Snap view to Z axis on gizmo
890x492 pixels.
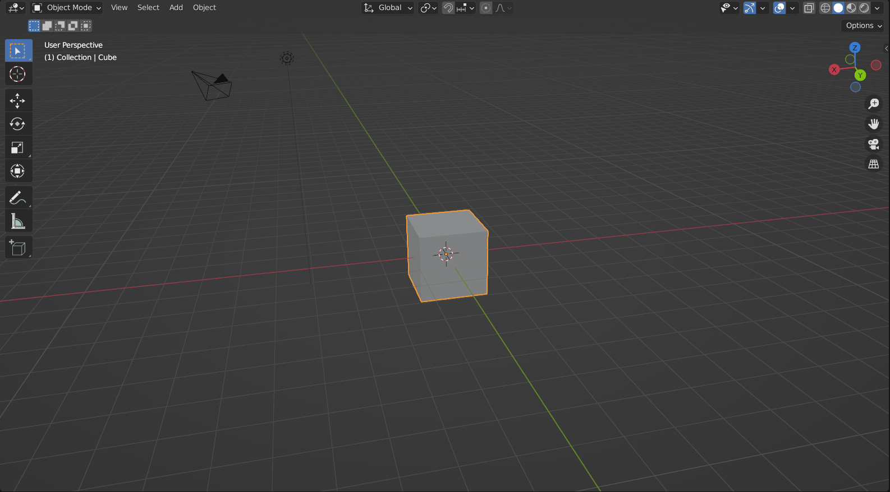pyautogui.click(x=855, y=48)
